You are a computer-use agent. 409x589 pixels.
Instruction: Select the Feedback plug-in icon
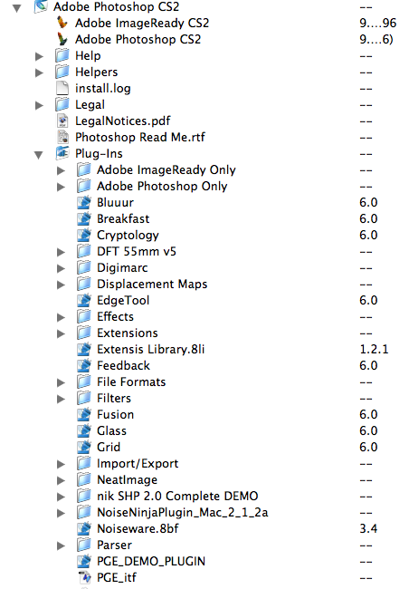point(84,365)
